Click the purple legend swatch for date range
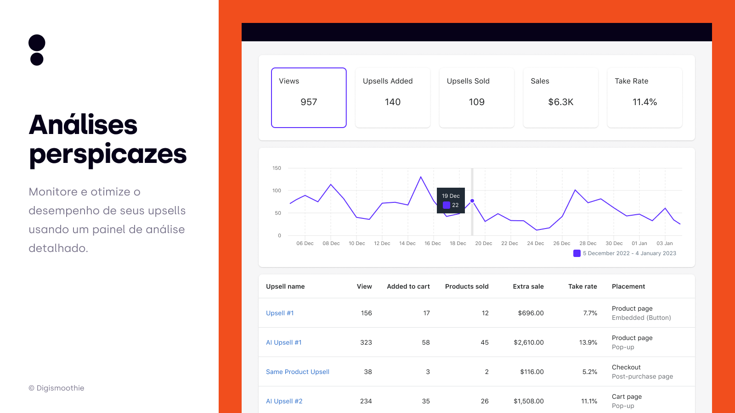Viewport: 735px width, 413px height. pos(577,253)
